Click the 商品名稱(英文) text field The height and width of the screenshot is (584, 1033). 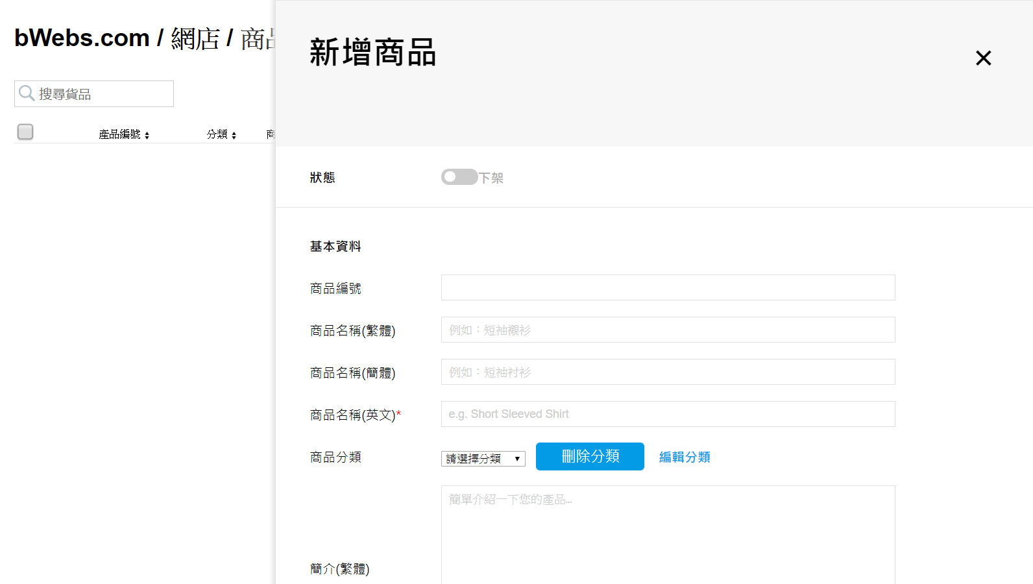tap(668, 414)
